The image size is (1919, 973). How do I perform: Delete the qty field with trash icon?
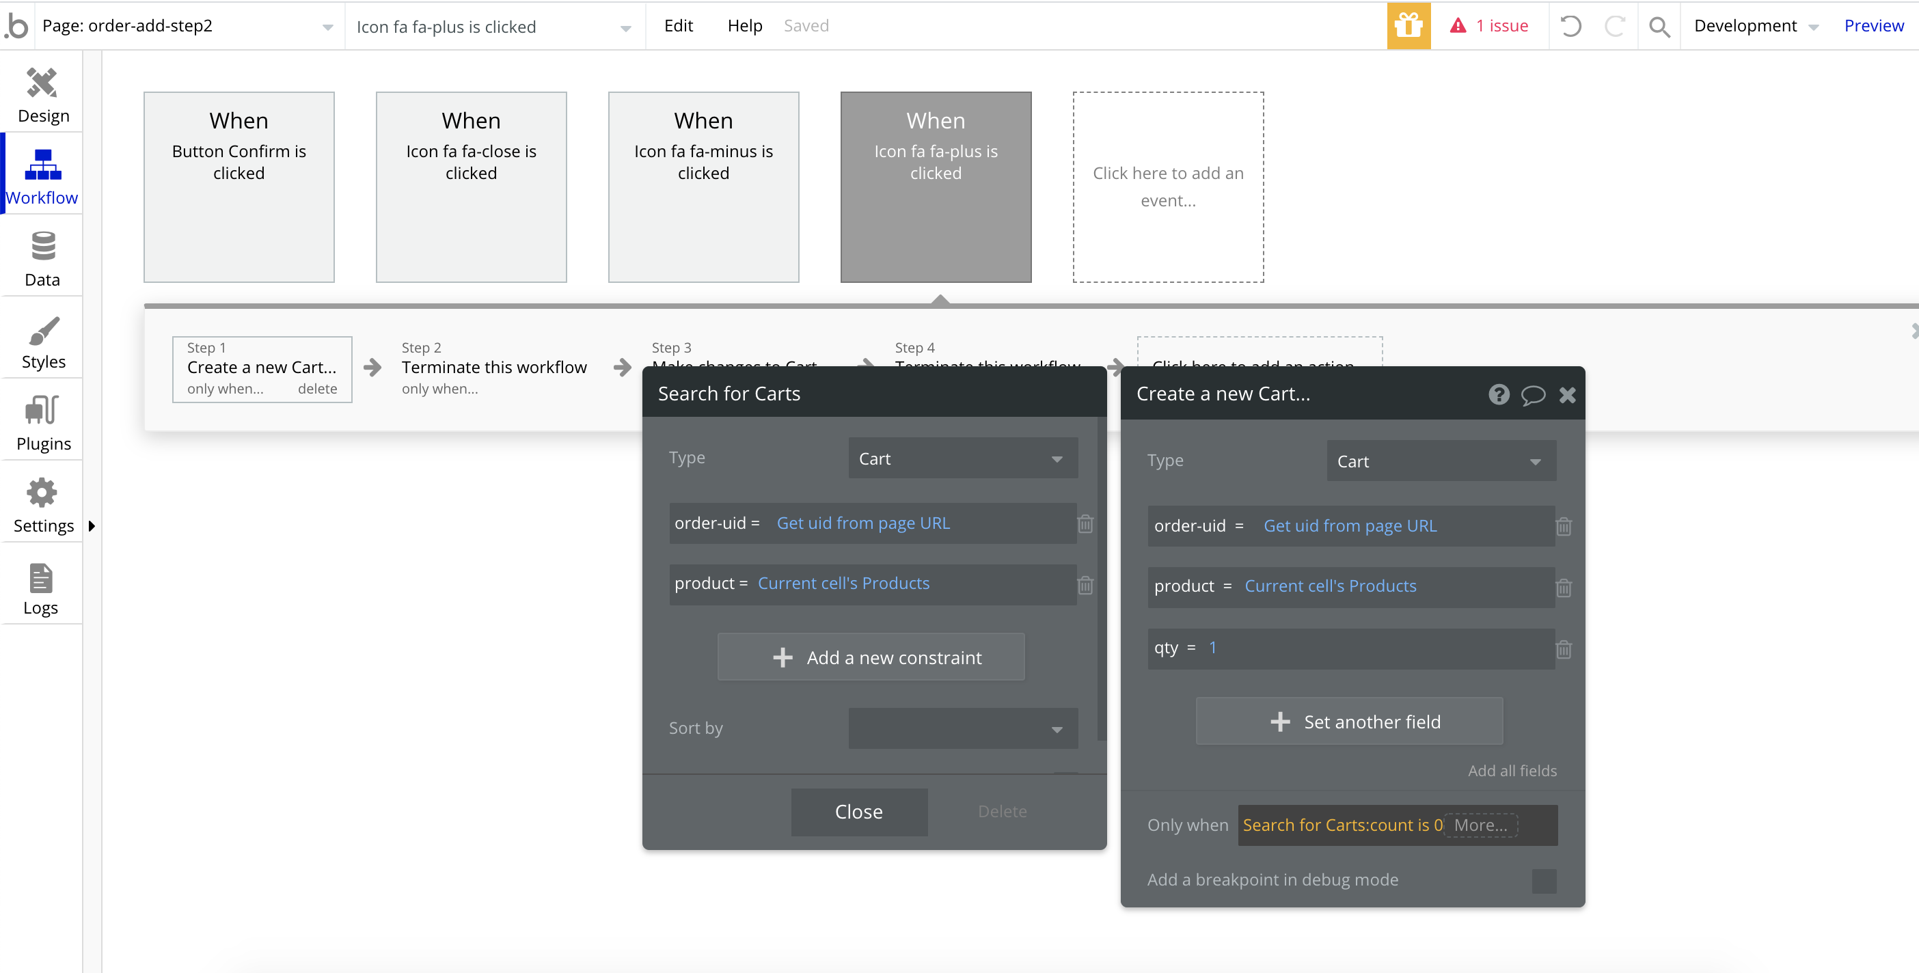click(1564, 649)
